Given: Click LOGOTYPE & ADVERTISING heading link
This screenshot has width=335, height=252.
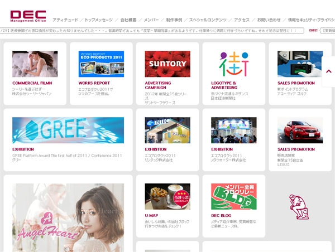Looking at the screenshot, I should 224,85.
